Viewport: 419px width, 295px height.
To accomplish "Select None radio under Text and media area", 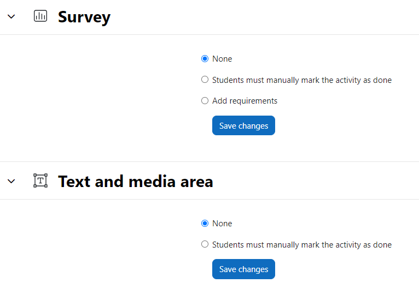I will [x=205, y=224].
